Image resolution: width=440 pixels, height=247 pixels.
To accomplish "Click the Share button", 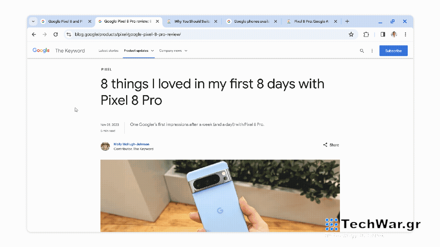I will click(x=331, y=145).
